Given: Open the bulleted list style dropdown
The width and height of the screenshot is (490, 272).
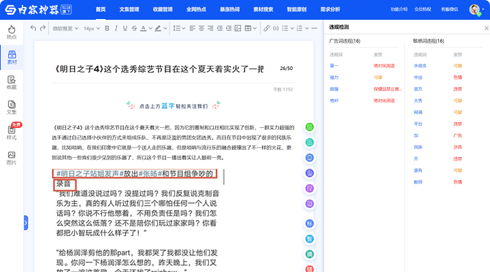Looking at the screenshot, I should (292, 29).
